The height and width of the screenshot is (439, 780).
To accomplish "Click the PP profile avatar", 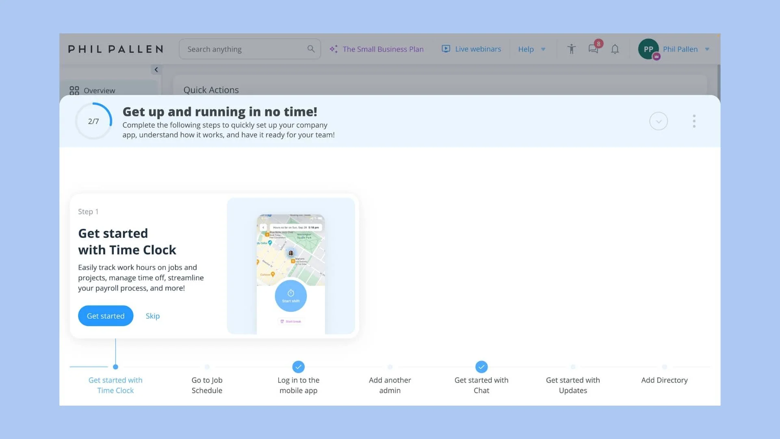I will pos(648,49).
